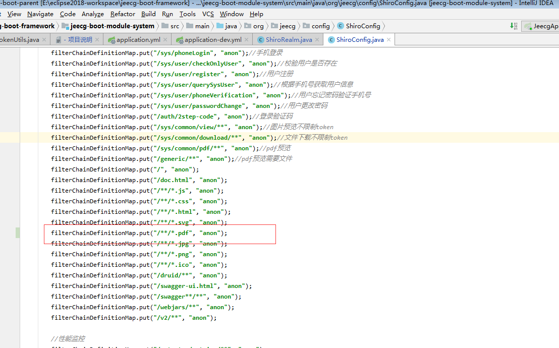Viewport: 559px width, 348px height.
Task: Click the jeecg-boot-module-system breadcrumb link
Action: 112,26
